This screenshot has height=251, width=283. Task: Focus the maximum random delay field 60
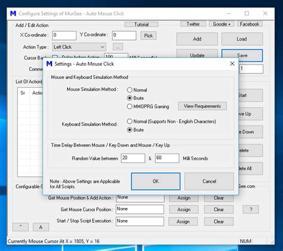[167, 158]
